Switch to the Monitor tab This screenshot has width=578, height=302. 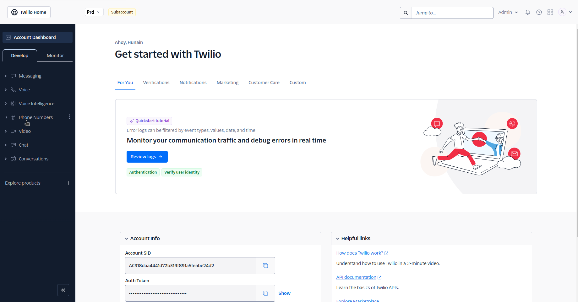[x=55, y=56]
